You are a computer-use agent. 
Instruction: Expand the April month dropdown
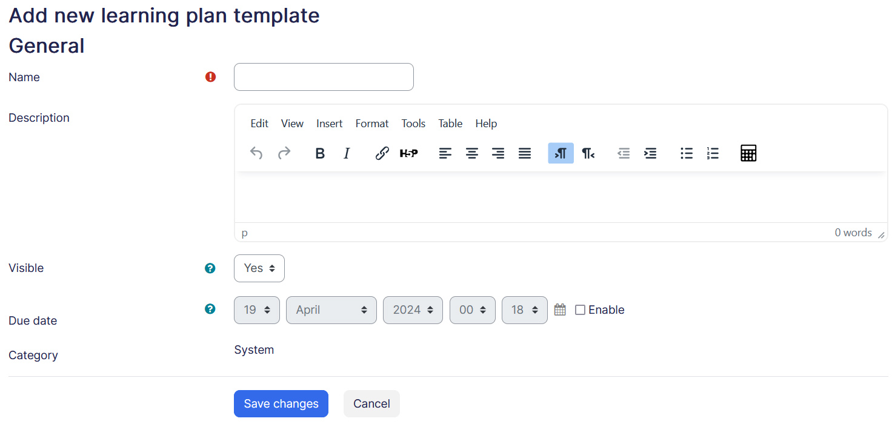331,310
